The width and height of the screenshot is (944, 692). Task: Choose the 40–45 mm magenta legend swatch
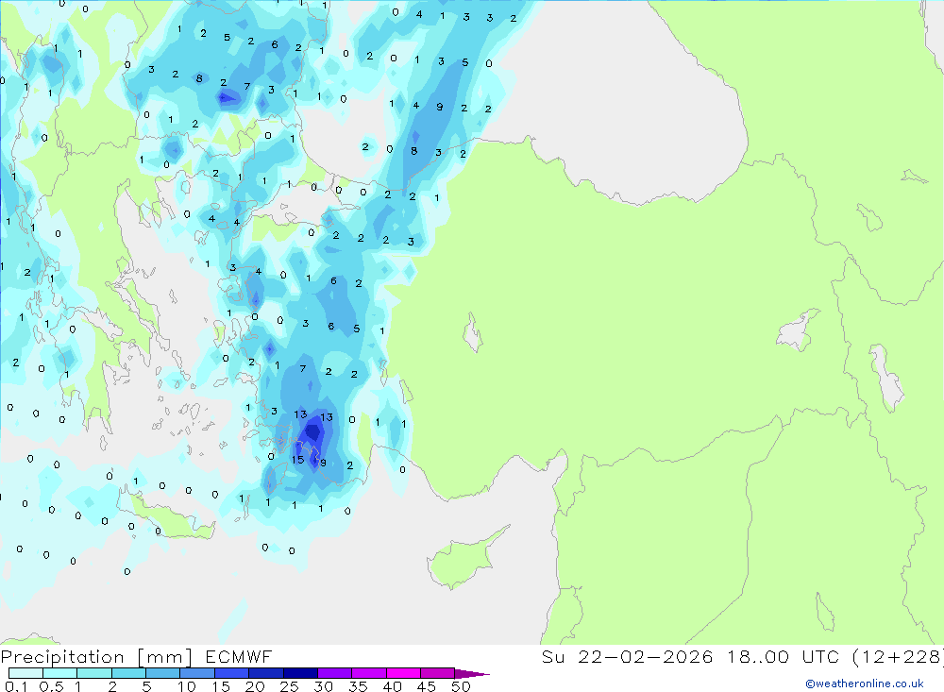click(x=403, y=673)
